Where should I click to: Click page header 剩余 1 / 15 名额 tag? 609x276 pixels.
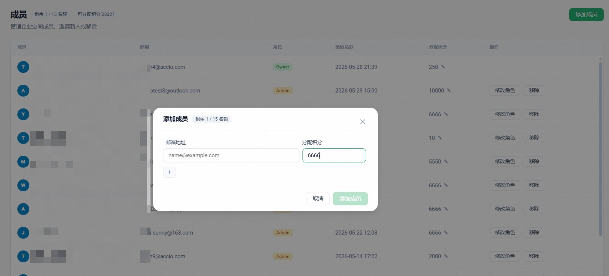click(51, 14)
